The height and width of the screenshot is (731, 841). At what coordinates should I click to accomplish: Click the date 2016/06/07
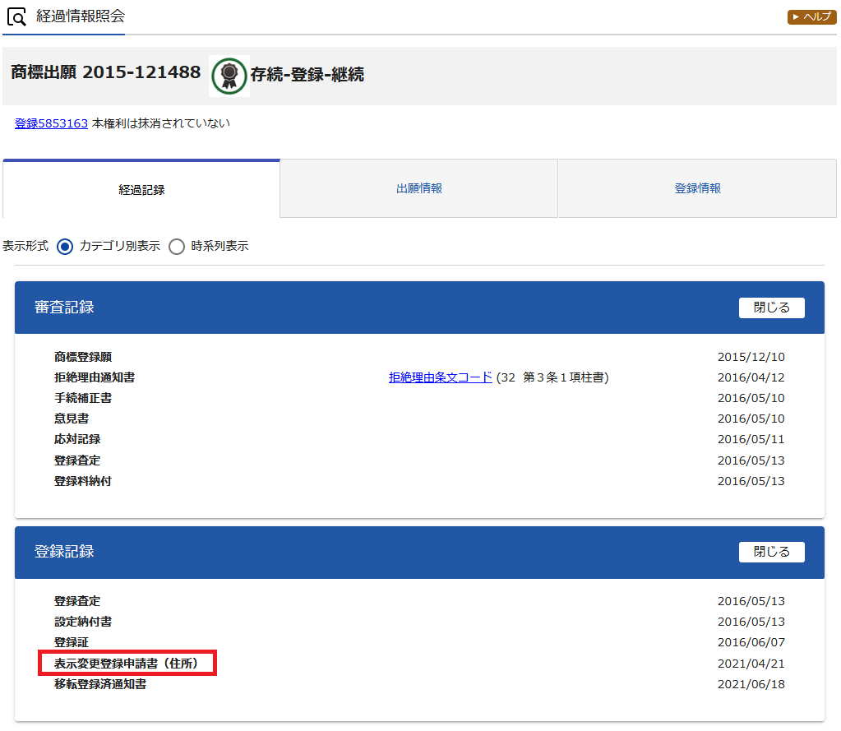[x=751, y=642]
